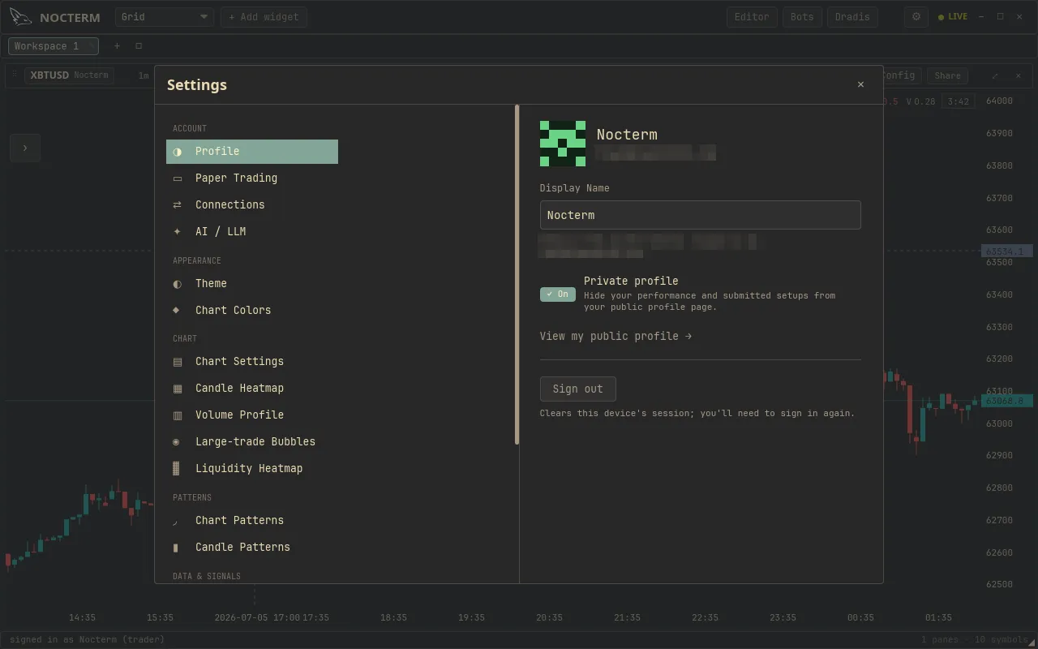Click the signed in as Nocterm status text
Screen dimensions: 1038x649
(87, 639)
